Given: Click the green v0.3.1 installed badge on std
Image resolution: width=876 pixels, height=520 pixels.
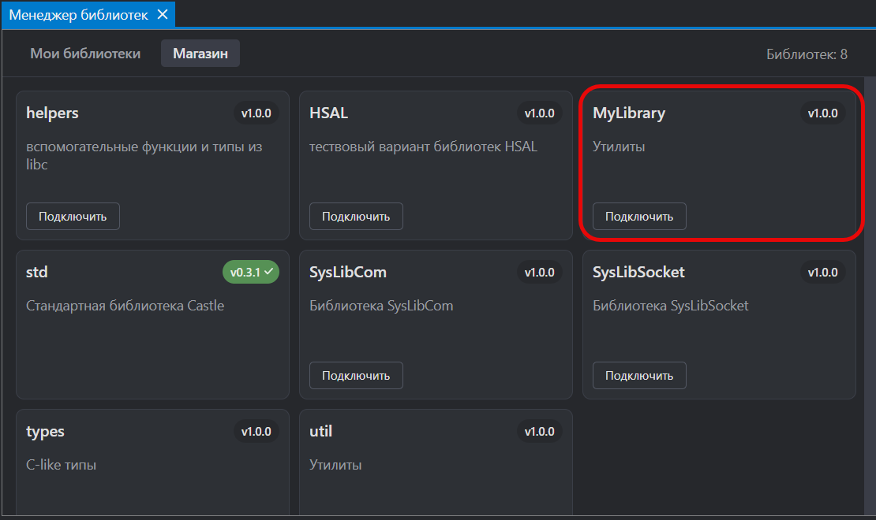Looking at the screenshot, I should point(251,273).
